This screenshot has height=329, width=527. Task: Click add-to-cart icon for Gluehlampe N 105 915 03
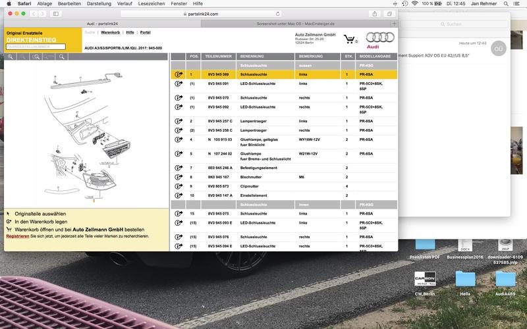click(x=178, y=139)
